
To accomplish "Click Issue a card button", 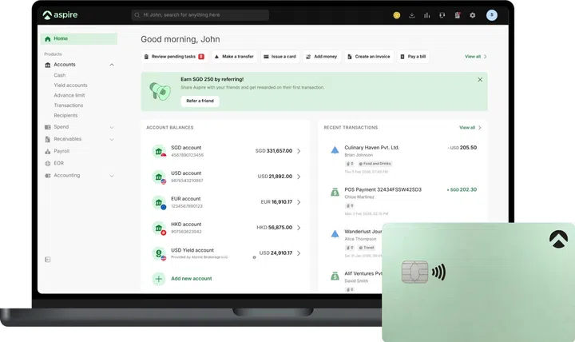I will (280, 57).
